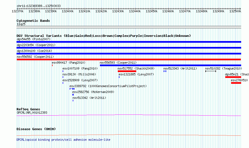
Task: Click the red loss bar under esv2760510
Action: coord(236,83)
